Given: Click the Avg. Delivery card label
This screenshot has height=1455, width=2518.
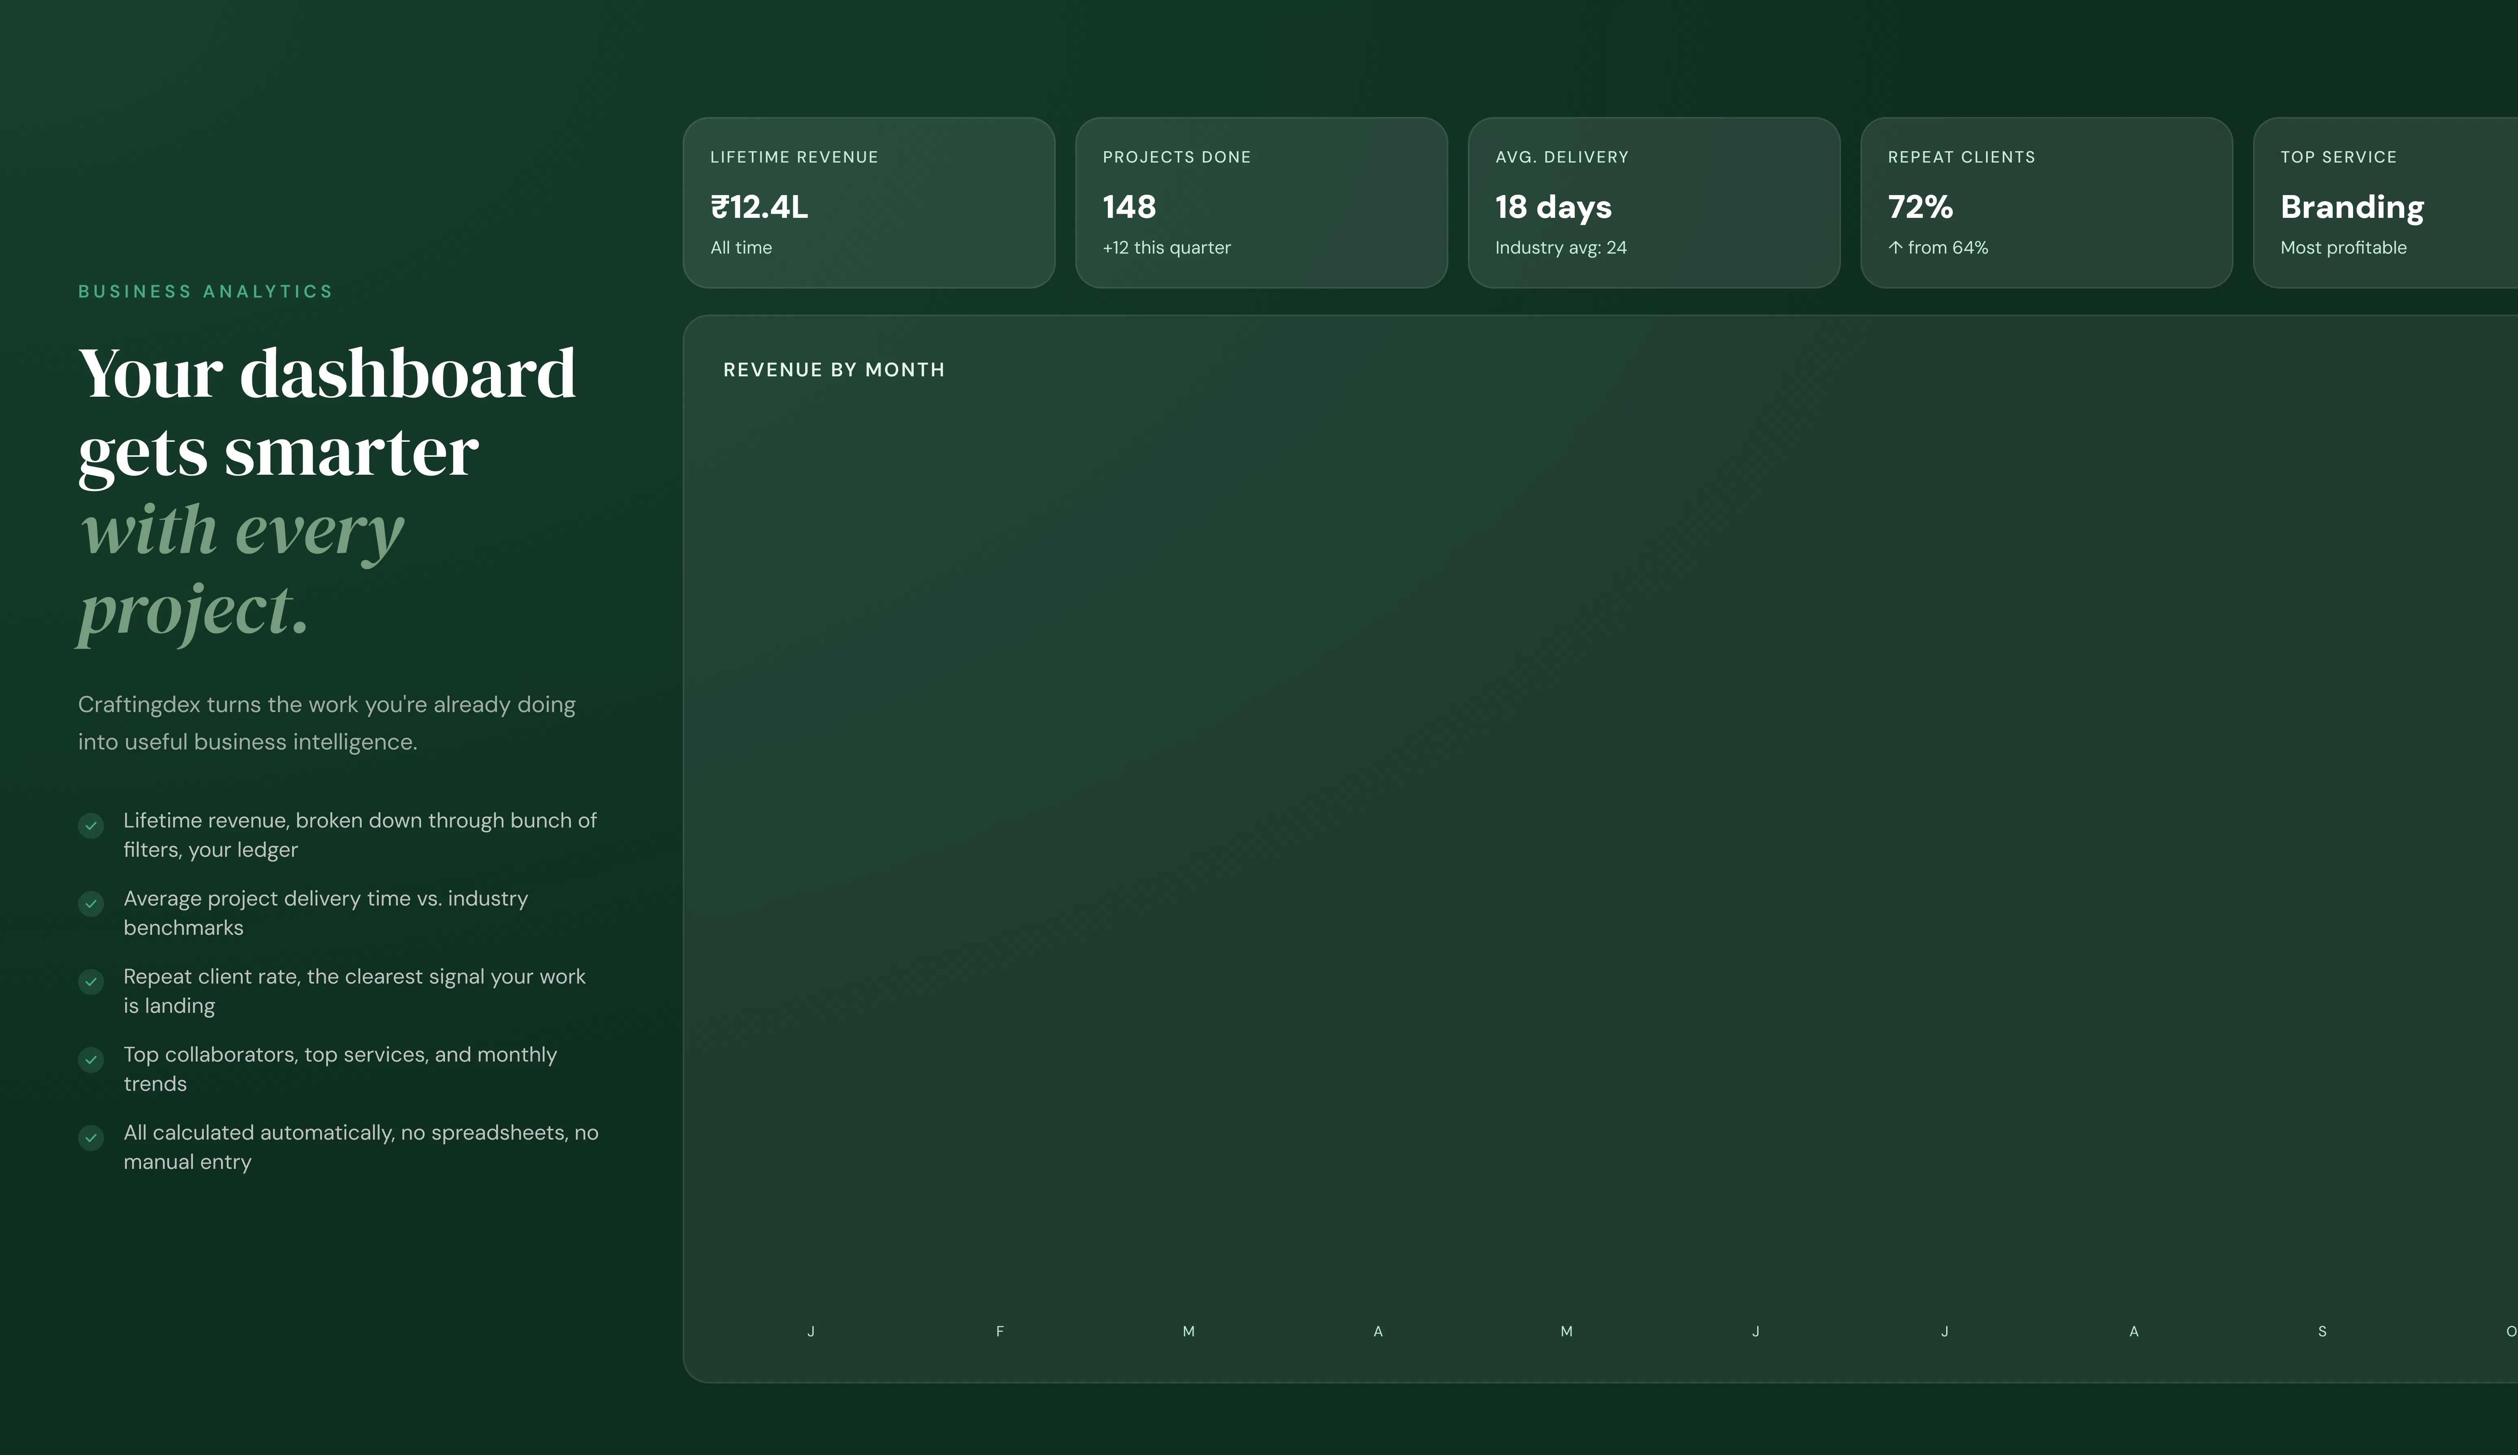Looking at the screenshot, I should pos(1562,157).
